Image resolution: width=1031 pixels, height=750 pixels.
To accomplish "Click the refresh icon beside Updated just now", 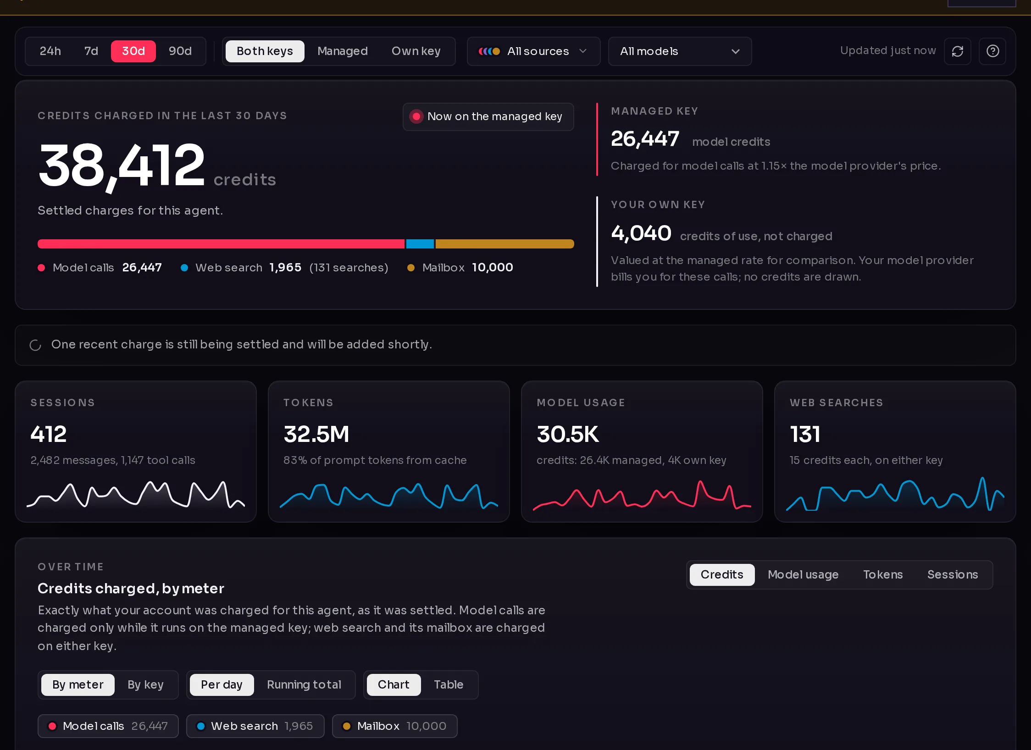I will point(957,51).
